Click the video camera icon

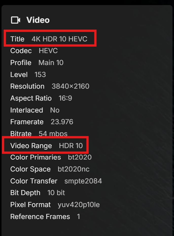[x=15, y=20]
